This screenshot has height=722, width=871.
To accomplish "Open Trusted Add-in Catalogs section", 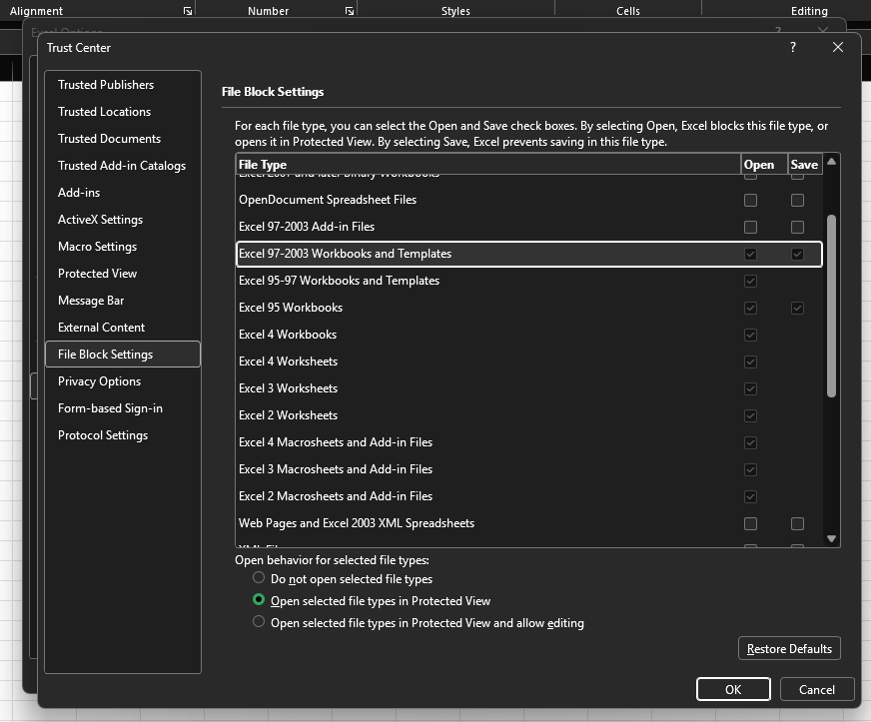I will pyautogui.click(x=123, y=166).
